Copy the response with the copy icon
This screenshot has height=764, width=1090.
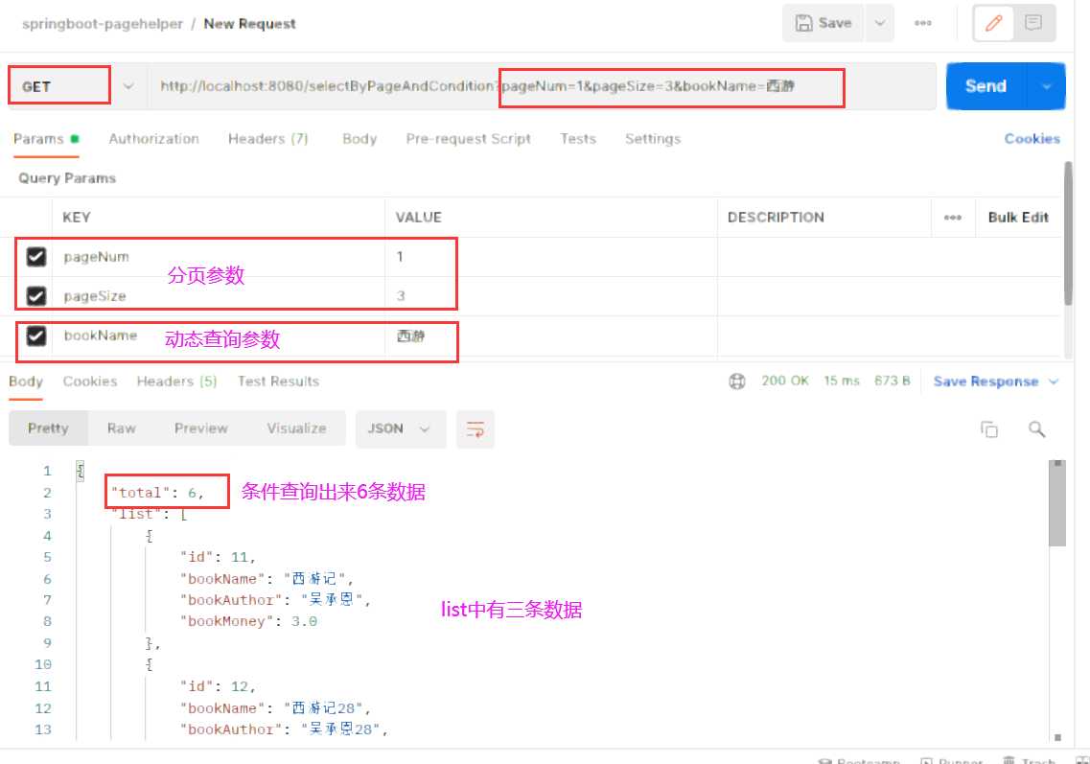point(988,429)
